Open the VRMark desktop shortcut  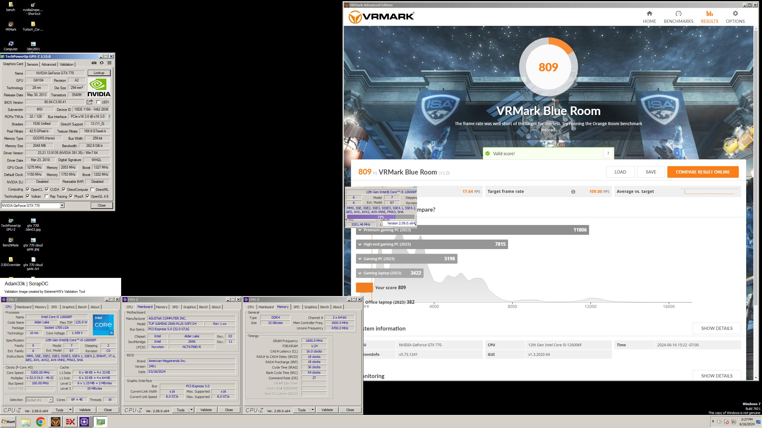pos(11,26)
